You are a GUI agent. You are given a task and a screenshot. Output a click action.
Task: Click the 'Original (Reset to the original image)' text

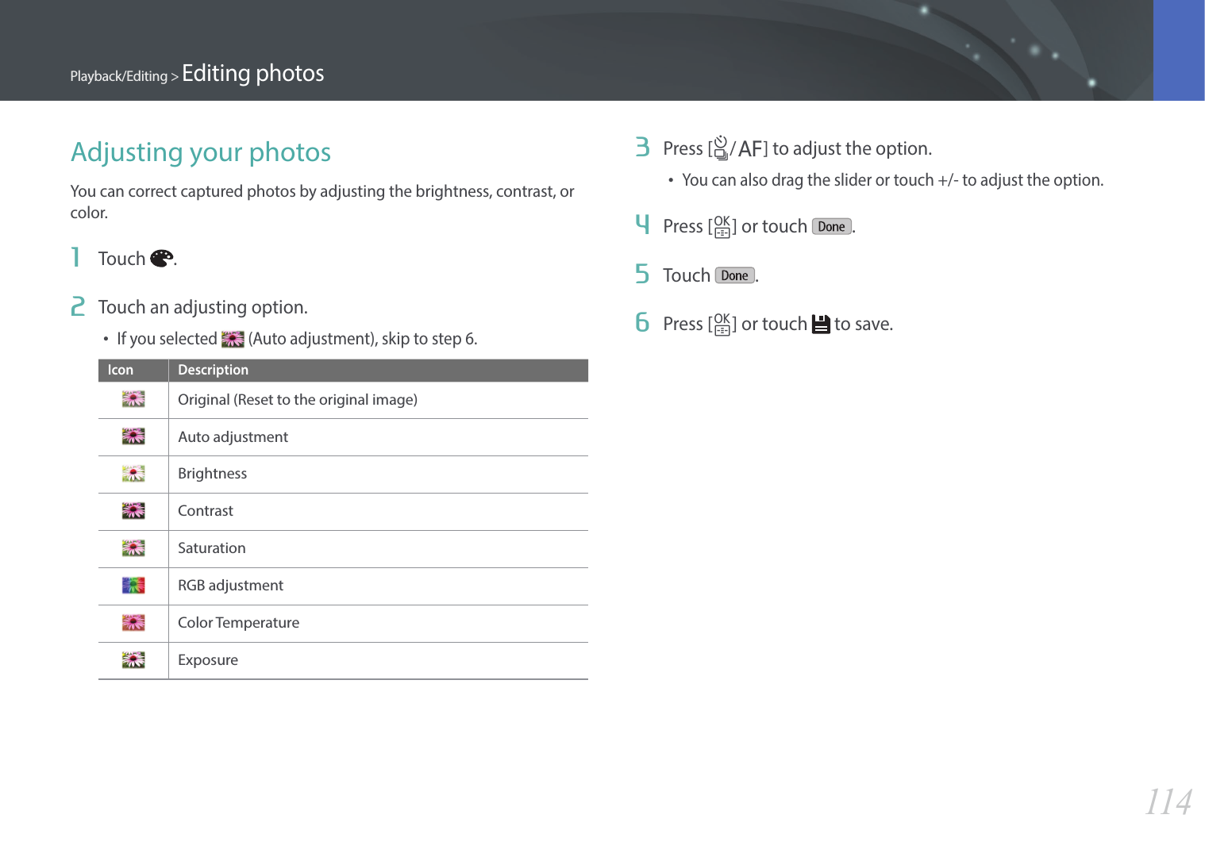pyautogui.click(x=298, y=400)
